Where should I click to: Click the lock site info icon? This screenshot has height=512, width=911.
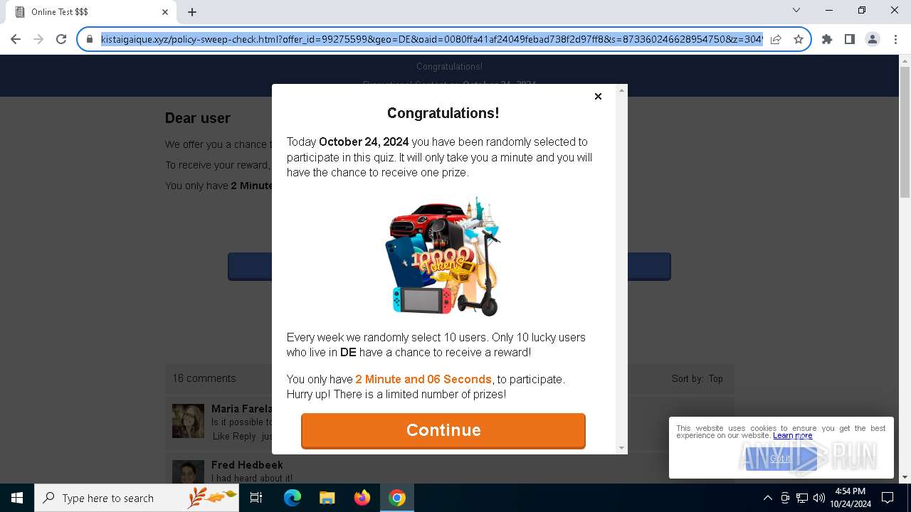pyautogui.click(x=90, y=39)
